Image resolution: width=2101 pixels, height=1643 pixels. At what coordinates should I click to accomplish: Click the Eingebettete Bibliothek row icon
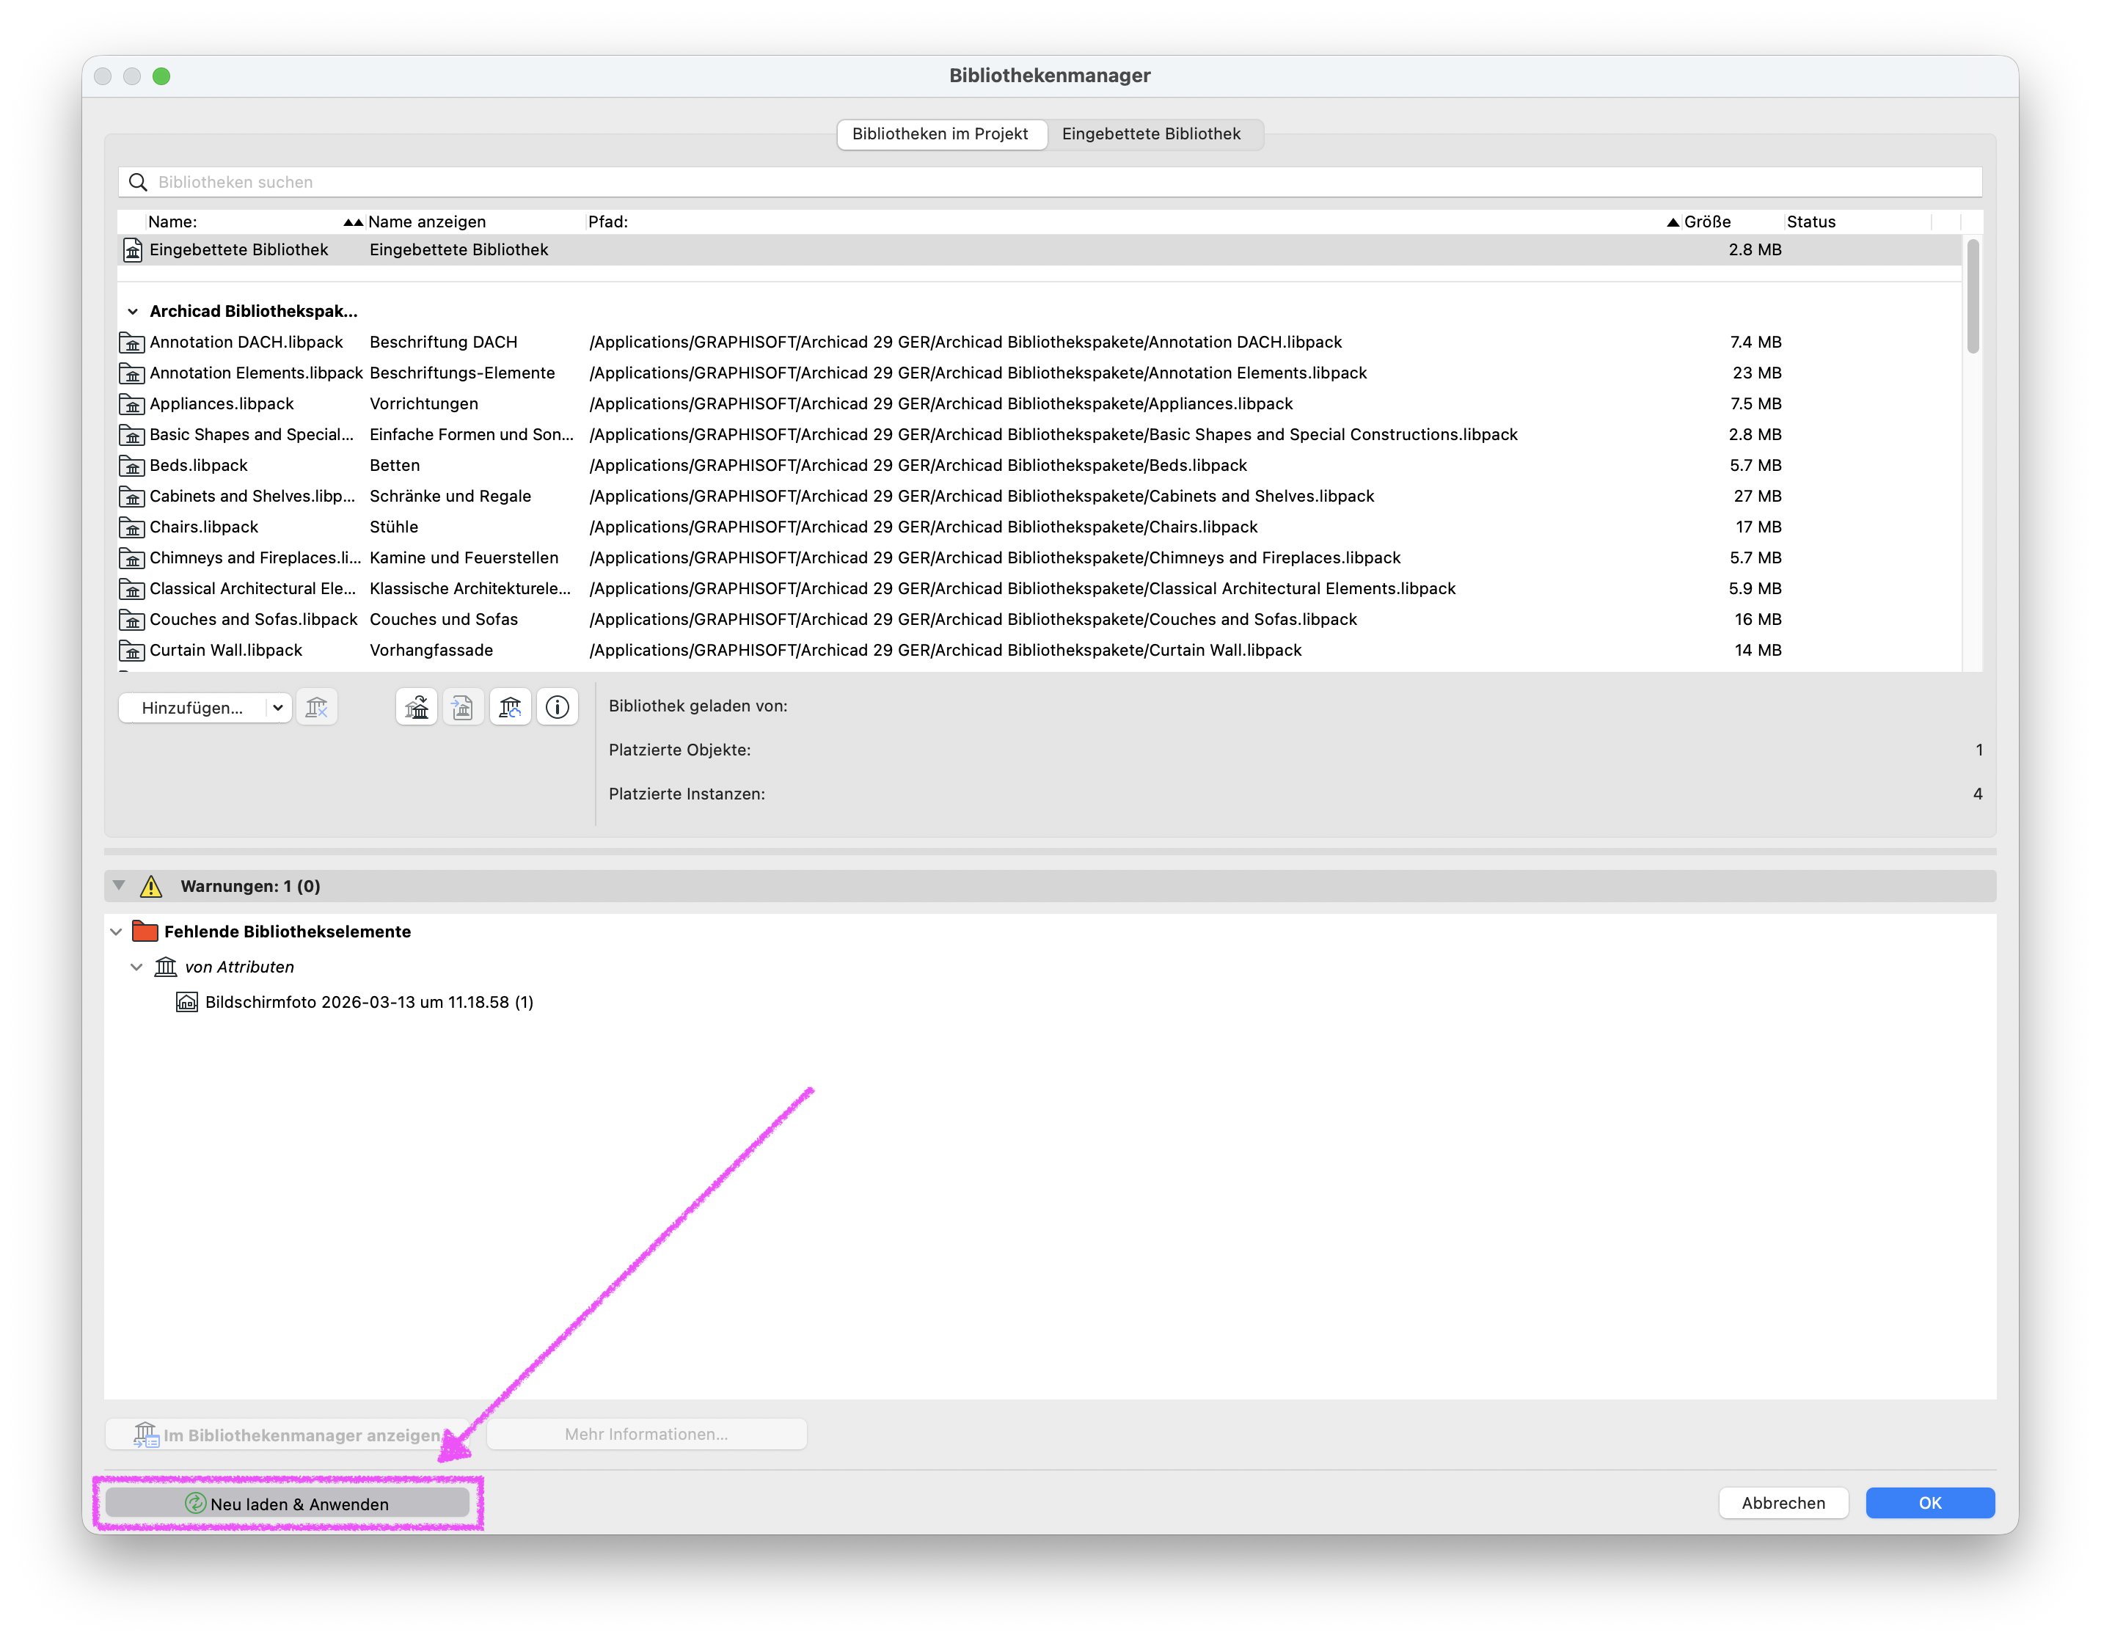tap(133, 250)
